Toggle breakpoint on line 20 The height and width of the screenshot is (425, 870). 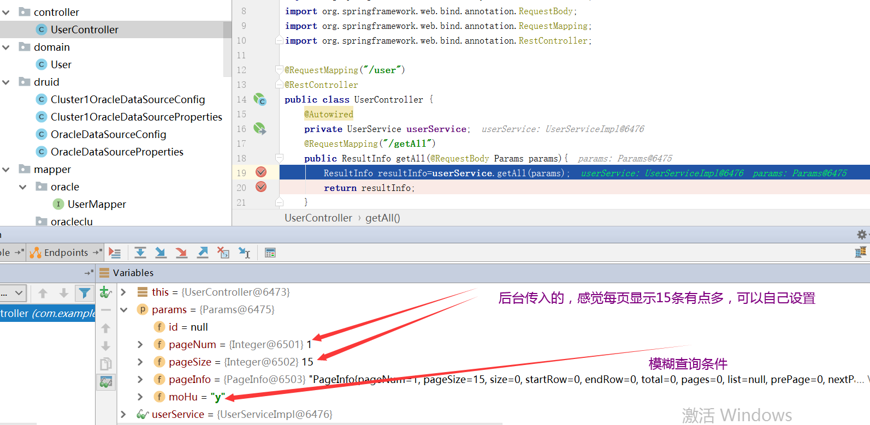click(261, 187)
